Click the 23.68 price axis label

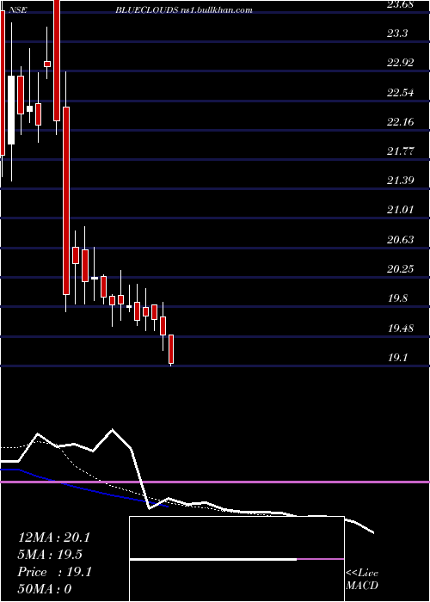point(400,4)
